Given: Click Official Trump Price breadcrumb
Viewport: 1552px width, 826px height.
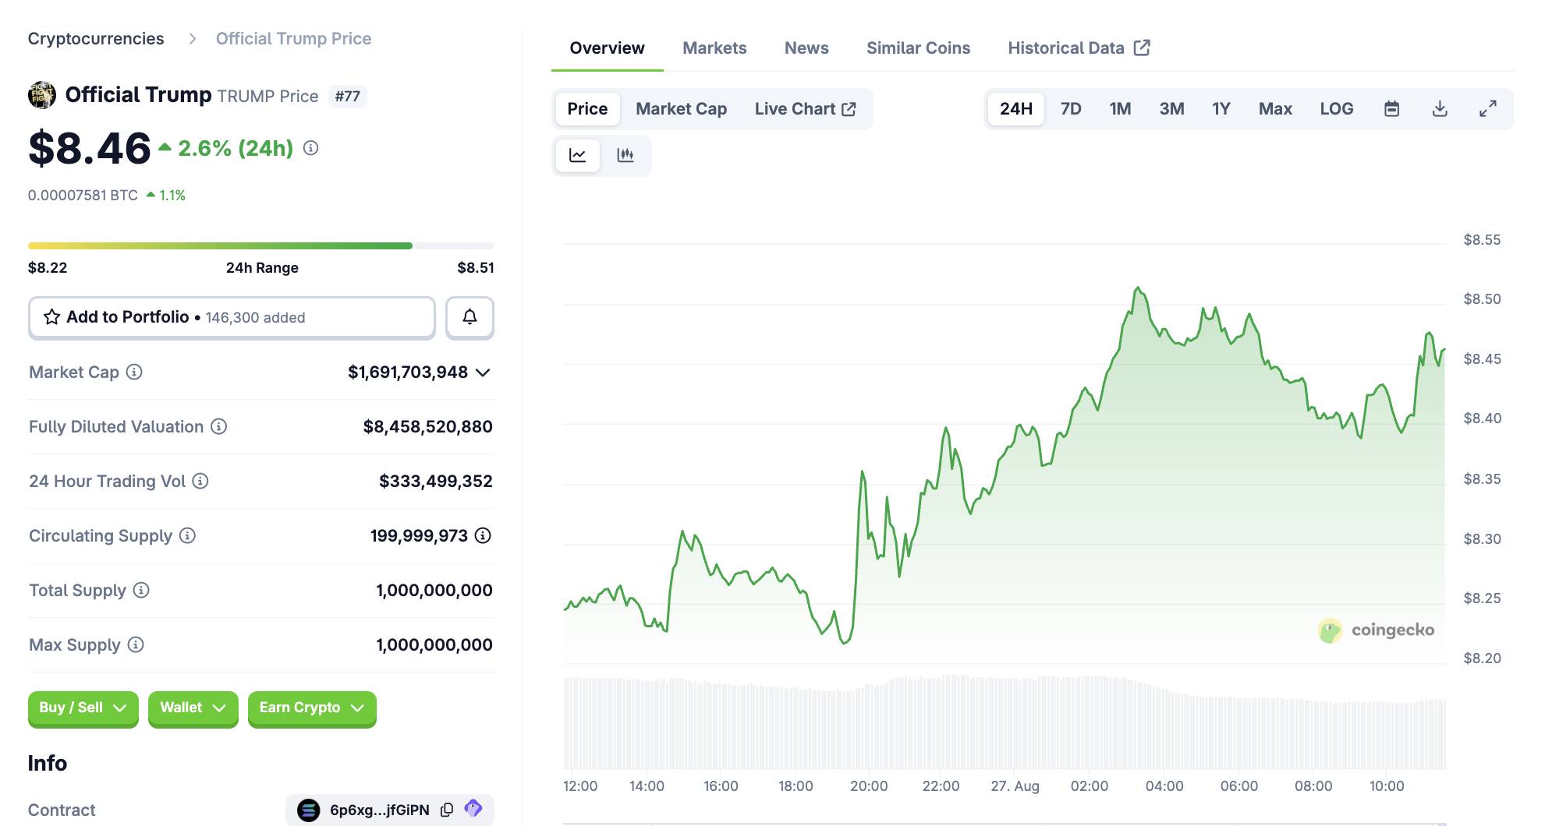Looking at the screenshot, I should tap(293, 39).
